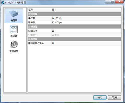
Task: Click the 确定 button
Action: coord(100,97)
